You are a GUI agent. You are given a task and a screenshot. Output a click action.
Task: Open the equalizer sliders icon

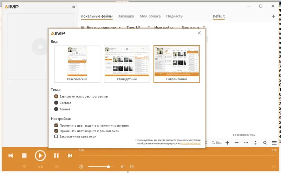[x=123, y=167]
